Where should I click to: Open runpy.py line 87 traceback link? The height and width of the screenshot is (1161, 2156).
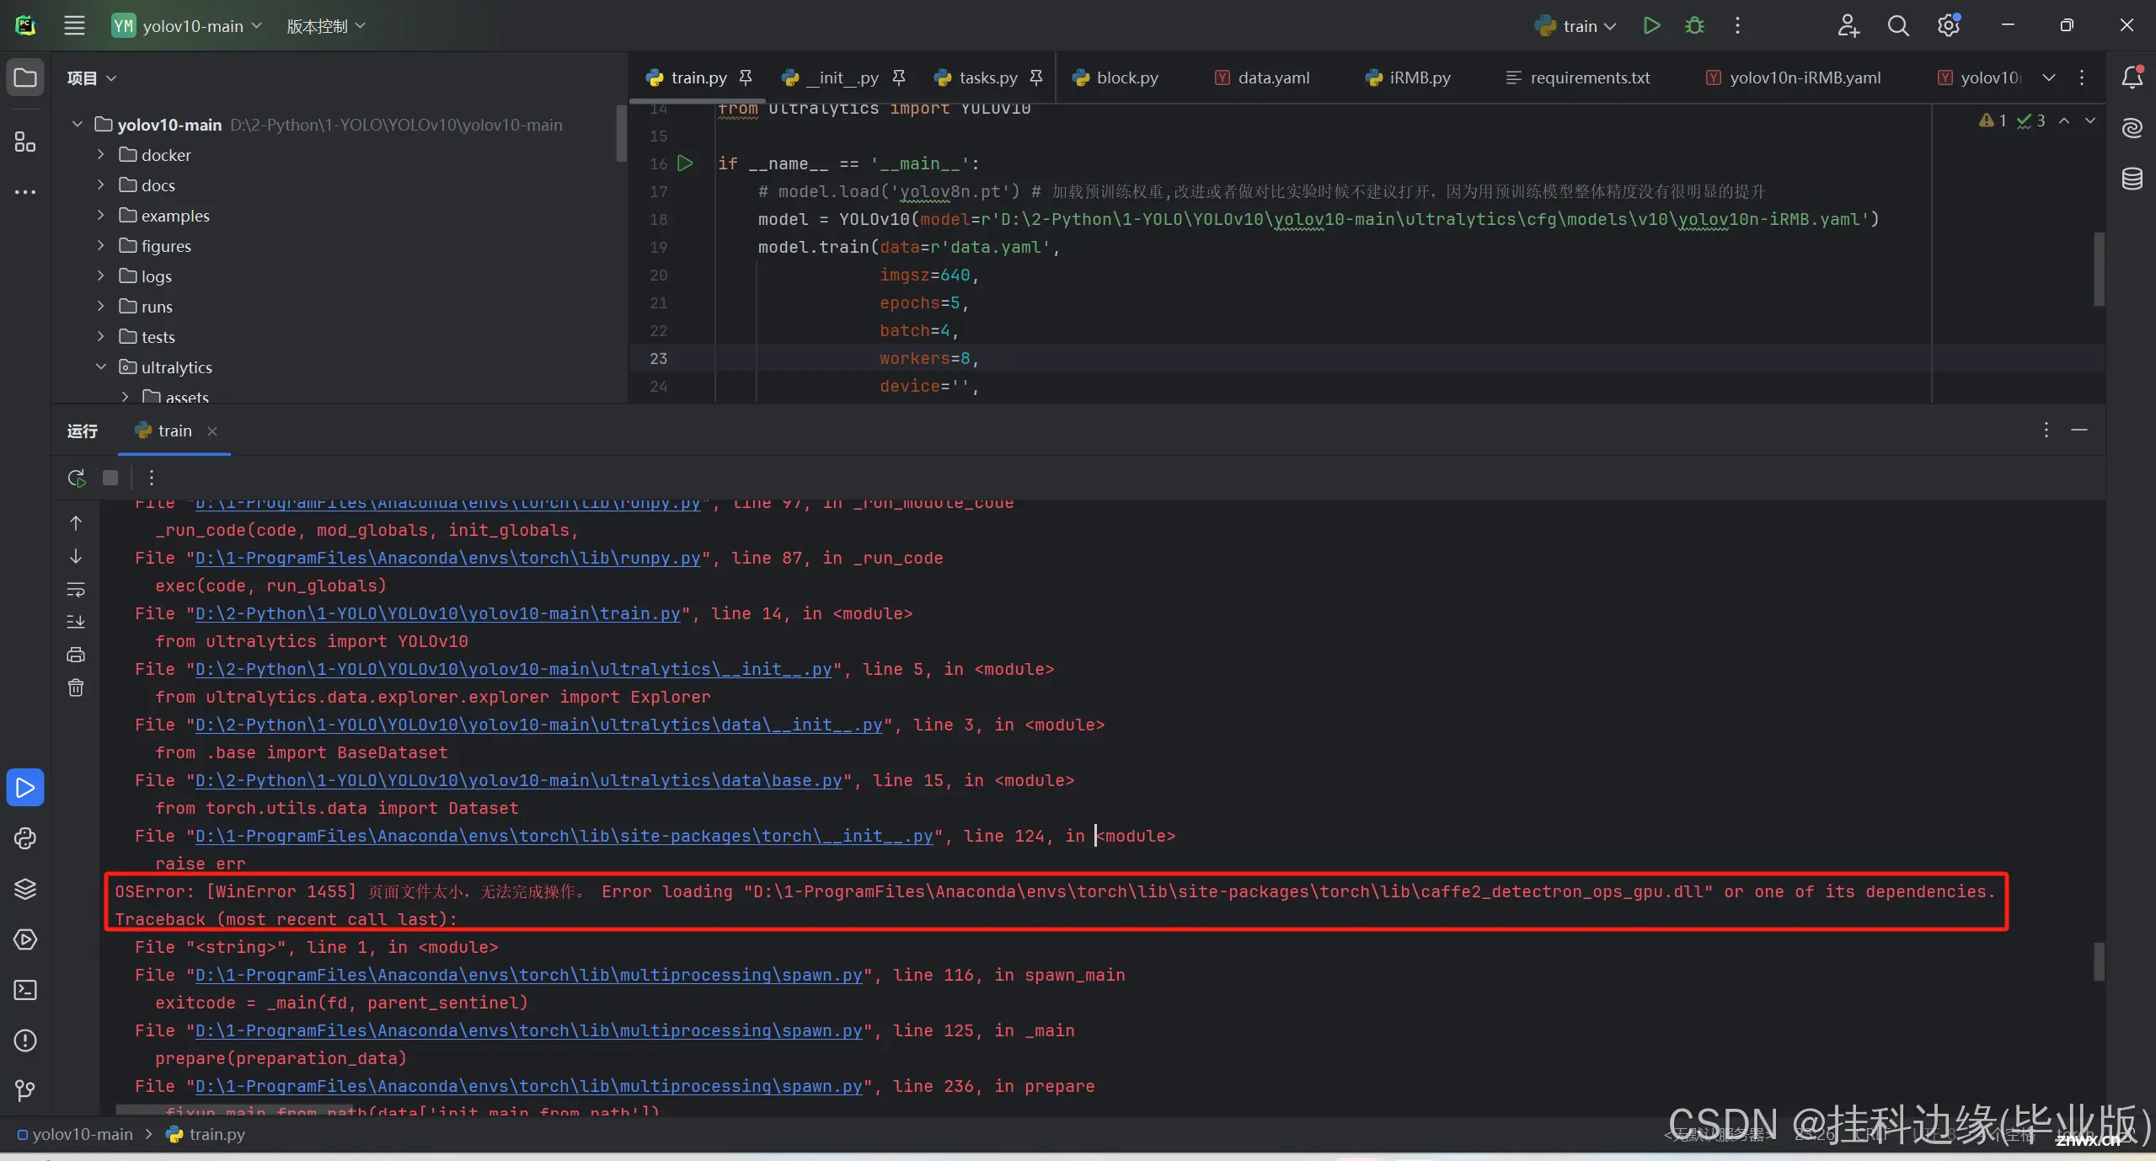click(x=447, y=558)
